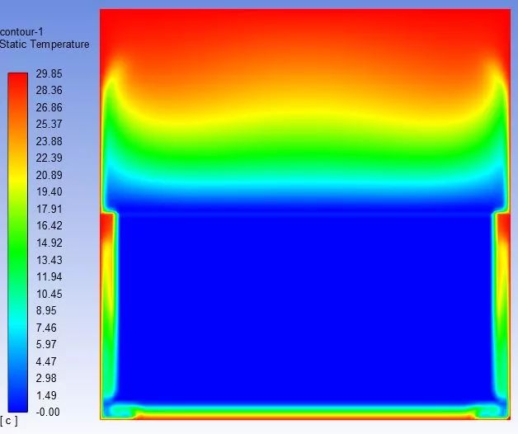518x434 pixels.
Task: Click the 19.40 legend value
Action: tap(49, 191)
